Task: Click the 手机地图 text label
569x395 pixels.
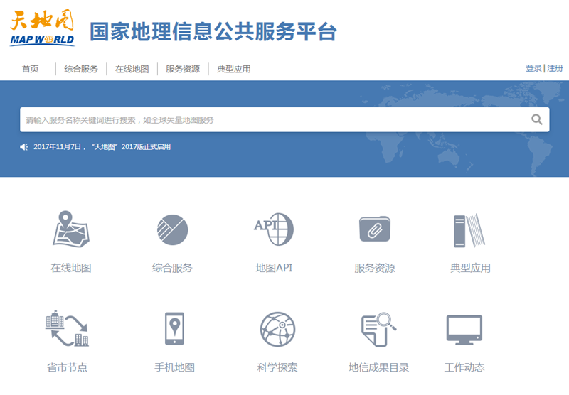Action: pyautogui.click(x=174, y=367)
